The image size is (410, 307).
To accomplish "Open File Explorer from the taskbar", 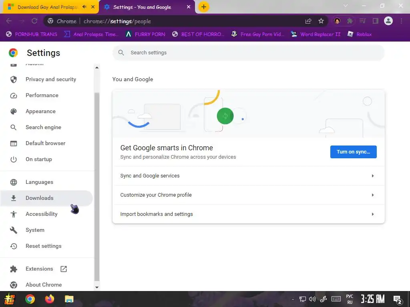I will tap(69, 299).
